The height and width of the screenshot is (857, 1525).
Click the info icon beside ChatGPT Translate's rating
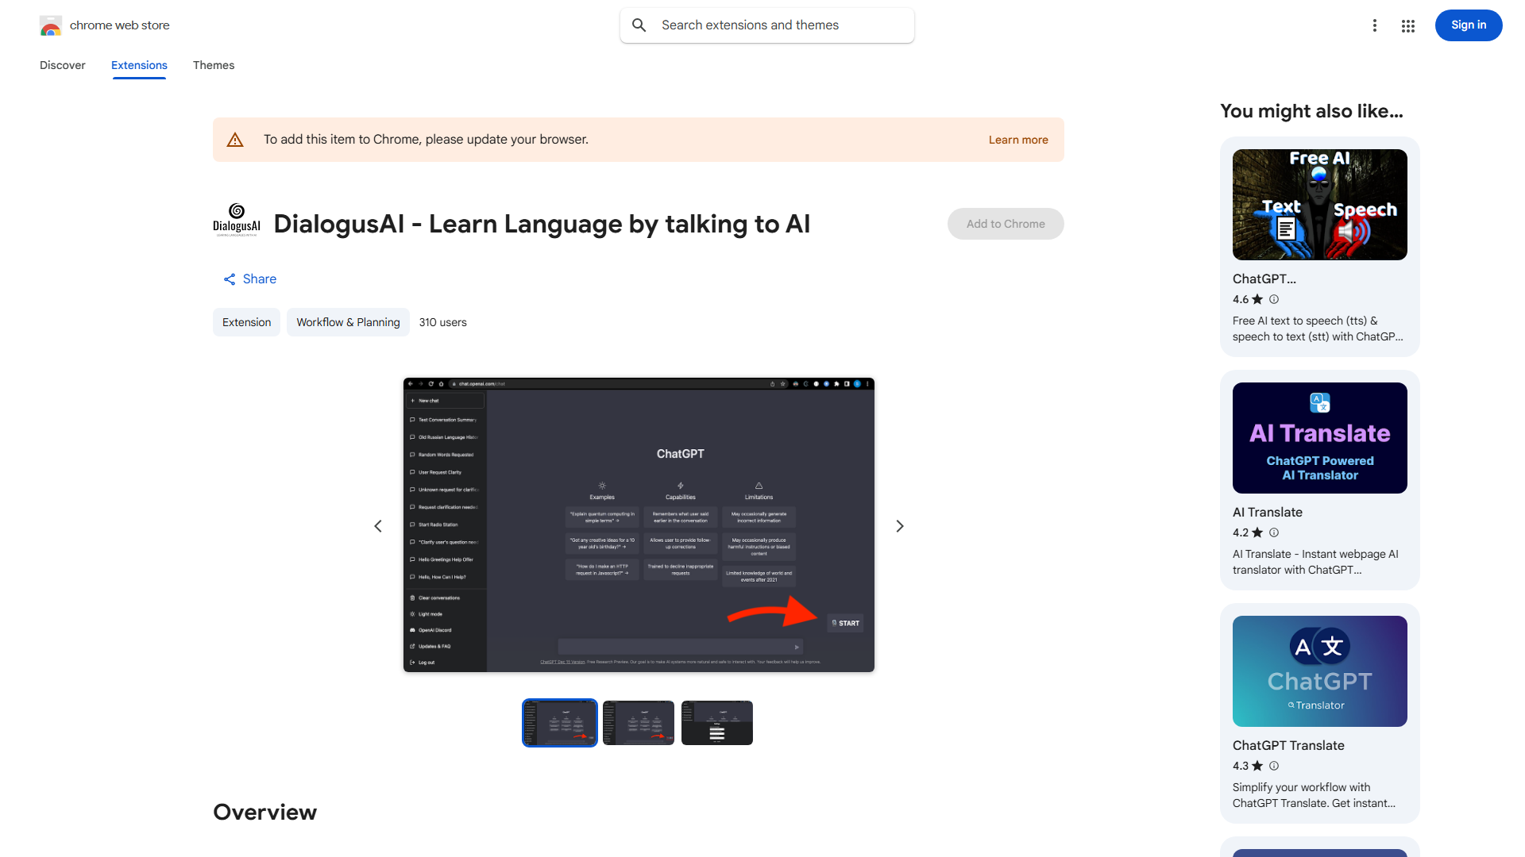click(1274, 766)
